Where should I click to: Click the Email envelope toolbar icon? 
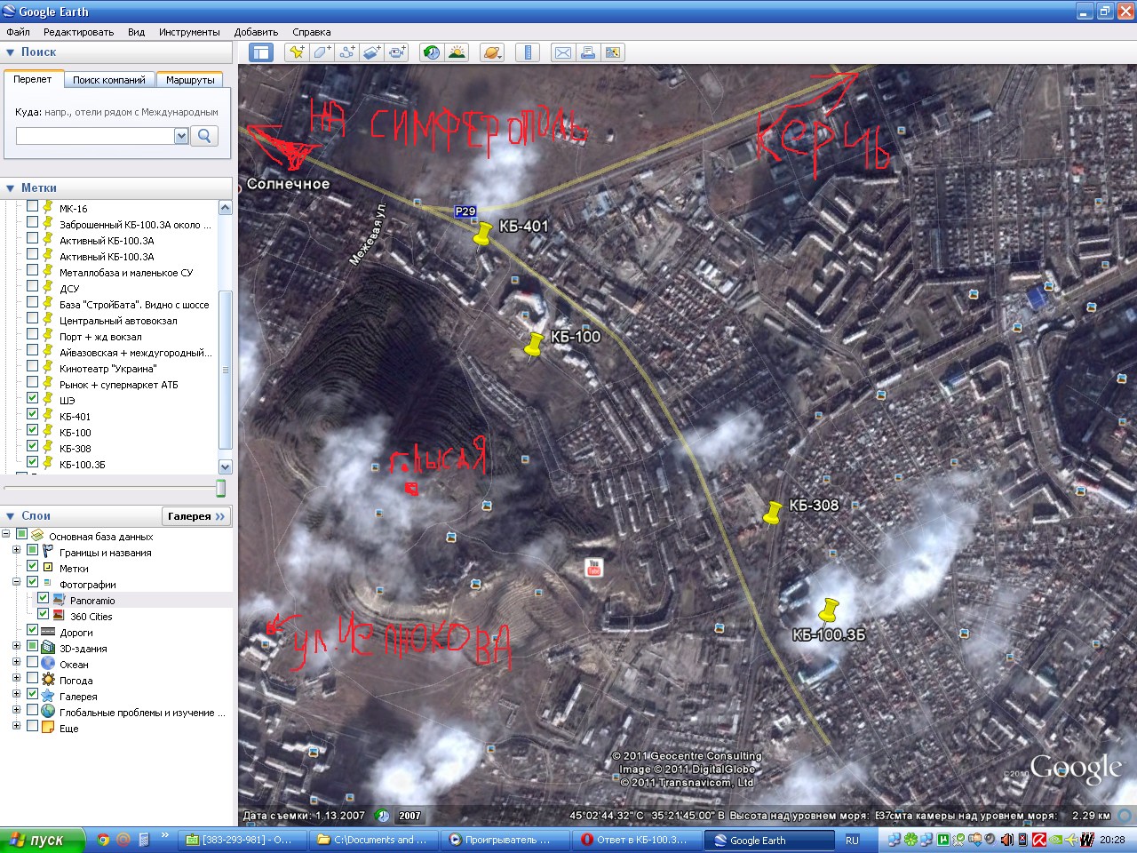pyautogui.click(x=563, y=52)
